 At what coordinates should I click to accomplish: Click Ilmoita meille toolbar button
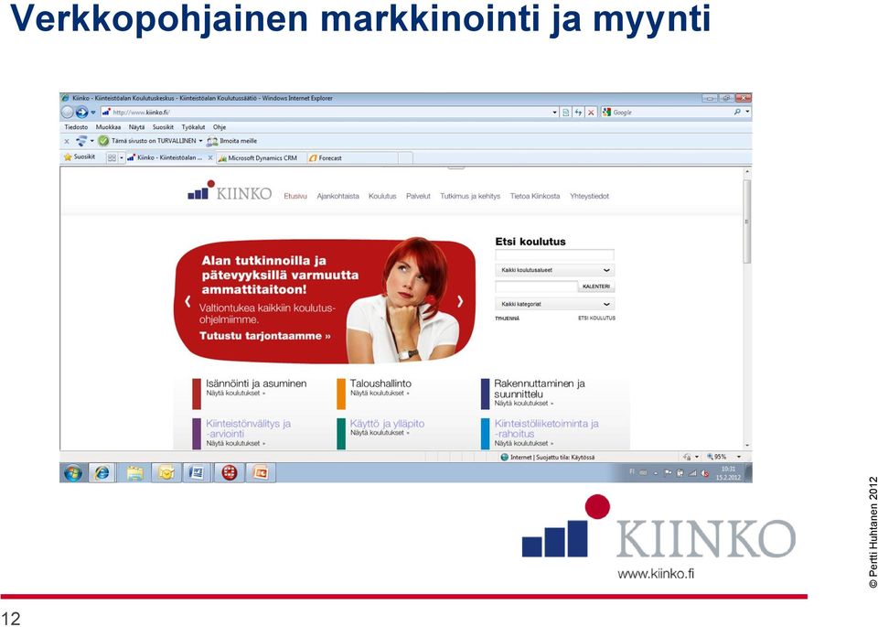[231, 141]
